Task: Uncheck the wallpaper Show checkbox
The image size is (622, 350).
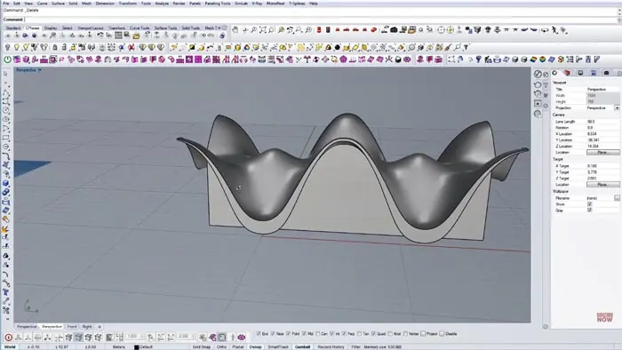Action: click(x=589, y=204)
